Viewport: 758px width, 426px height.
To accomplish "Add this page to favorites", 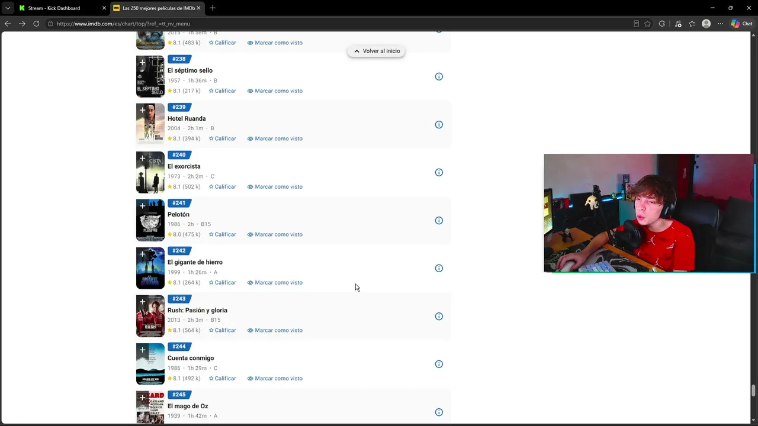I will click(x=647, y=24).
